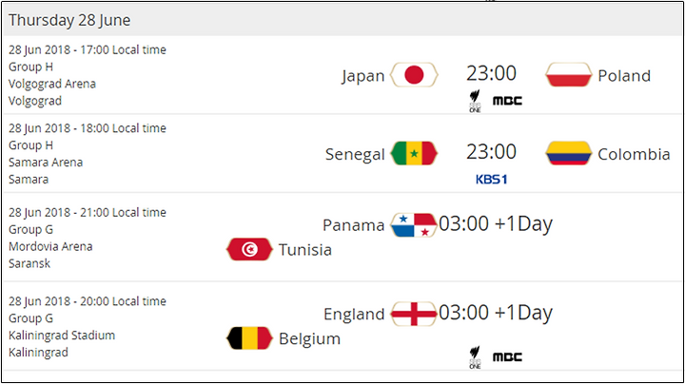This screenshot has height=384, width=685.
Task: Click the England match 03:00 +1Day time
Action: point(496,313)
